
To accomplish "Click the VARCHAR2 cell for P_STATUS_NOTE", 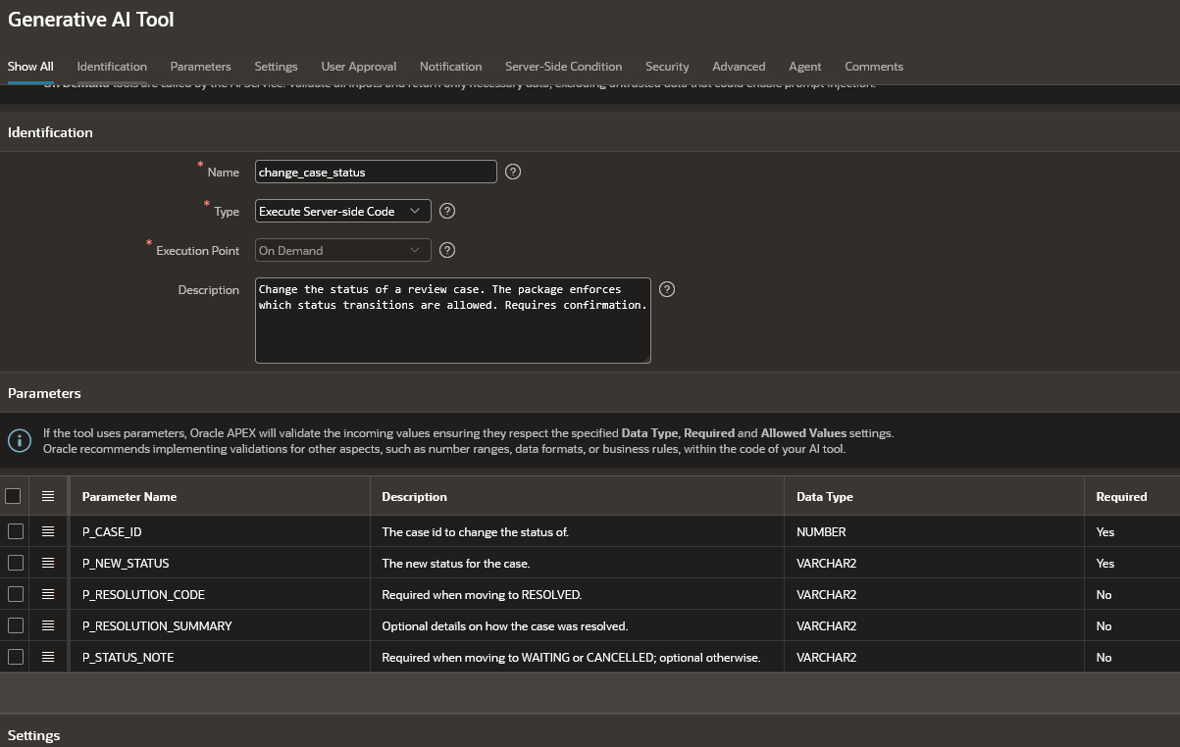I will point(934,657).
